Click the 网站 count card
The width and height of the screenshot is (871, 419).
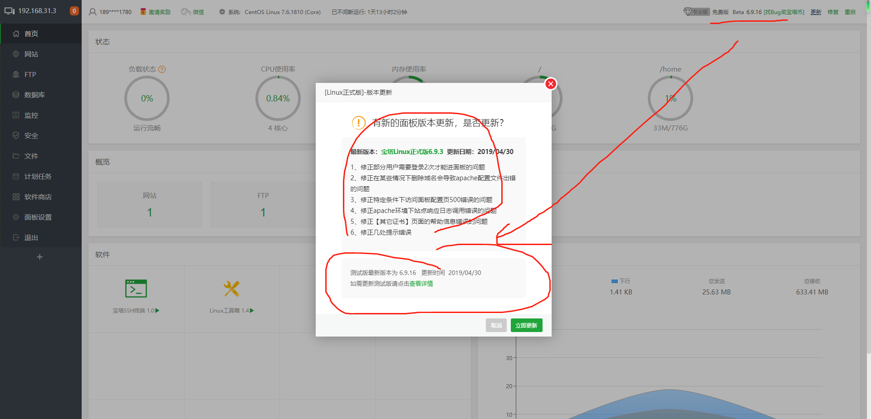coord(150,205)
